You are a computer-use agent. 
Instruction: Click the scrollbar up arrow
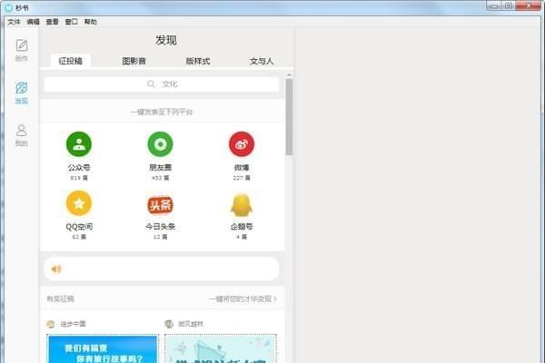[289, 75]
